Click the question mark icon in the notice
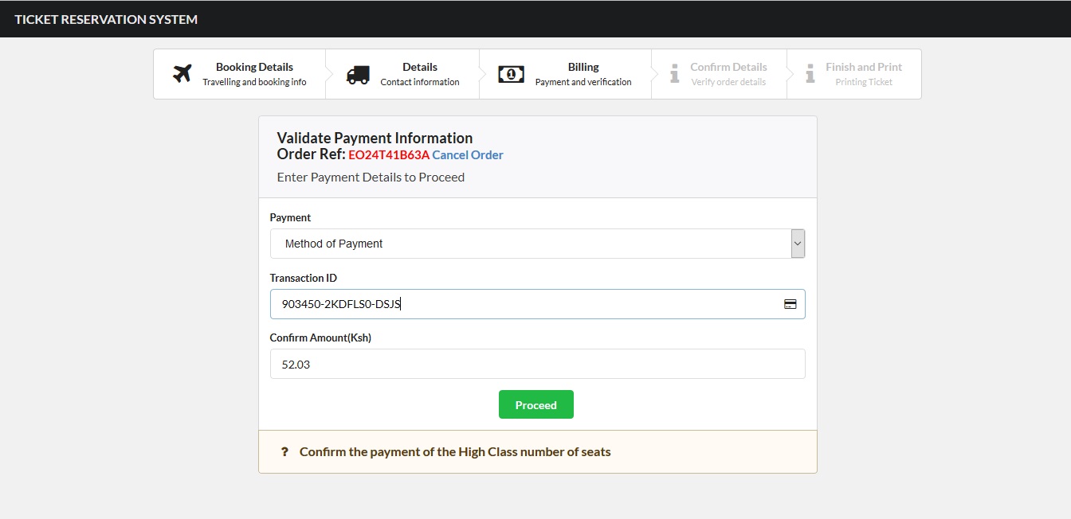Viewport: 1071px width, 519px height. click(284, 452)
